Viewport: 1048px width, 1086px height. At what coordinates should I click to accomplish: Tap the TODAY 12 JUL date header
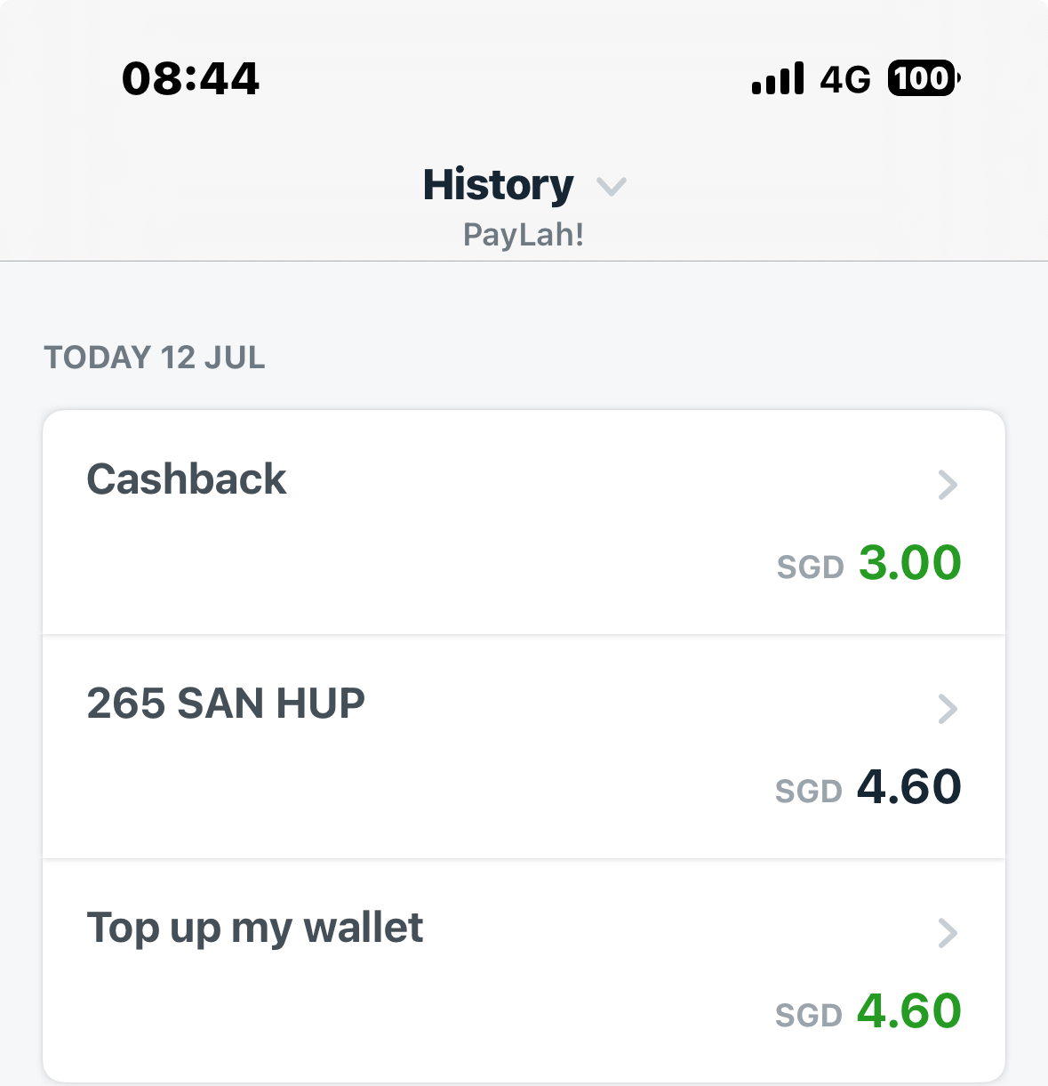point(155,358)
